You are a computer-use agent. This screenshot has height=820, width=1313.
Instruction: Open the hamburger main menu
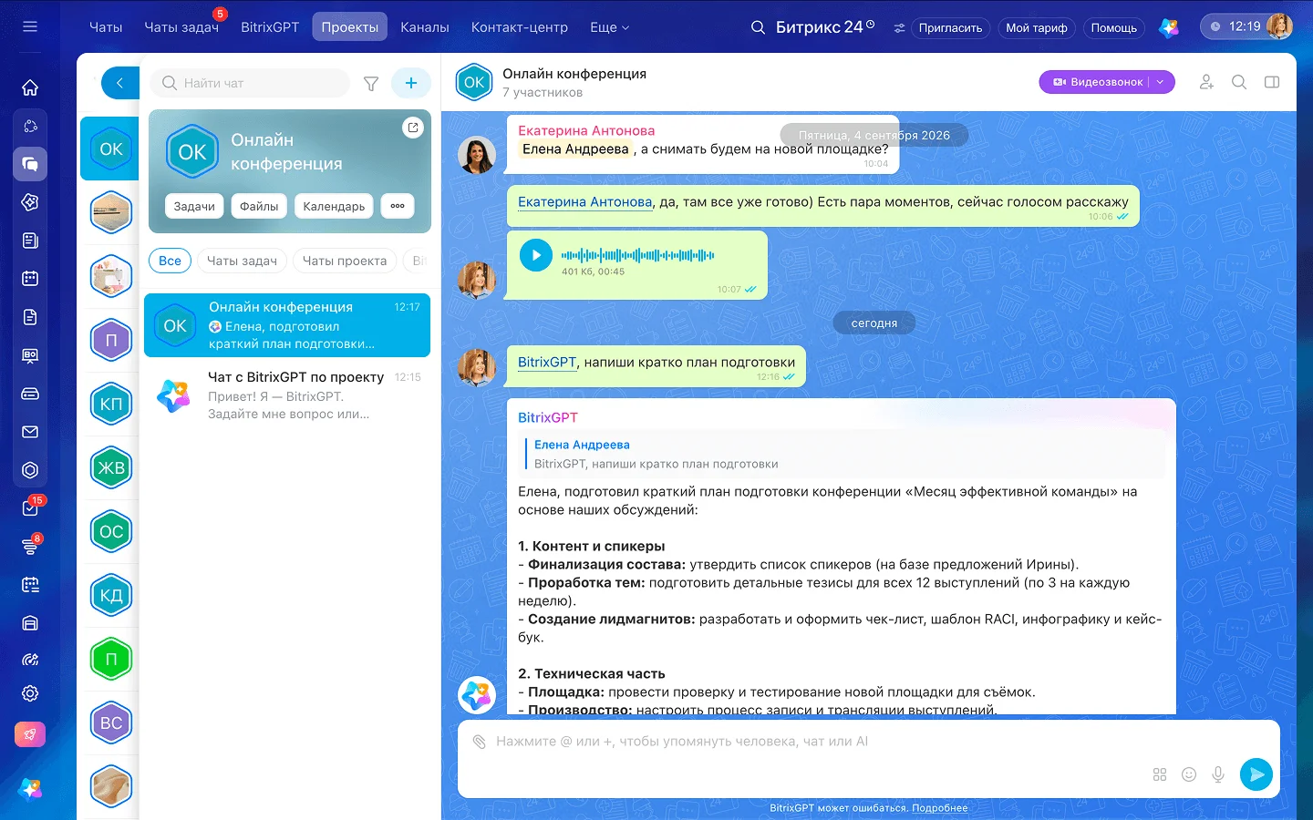(x=30, y=26)
